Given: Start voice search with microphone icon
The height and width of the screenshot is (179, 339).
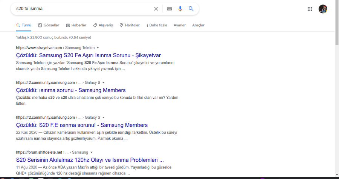Looking at the screenshot, I should click(180, 9).
